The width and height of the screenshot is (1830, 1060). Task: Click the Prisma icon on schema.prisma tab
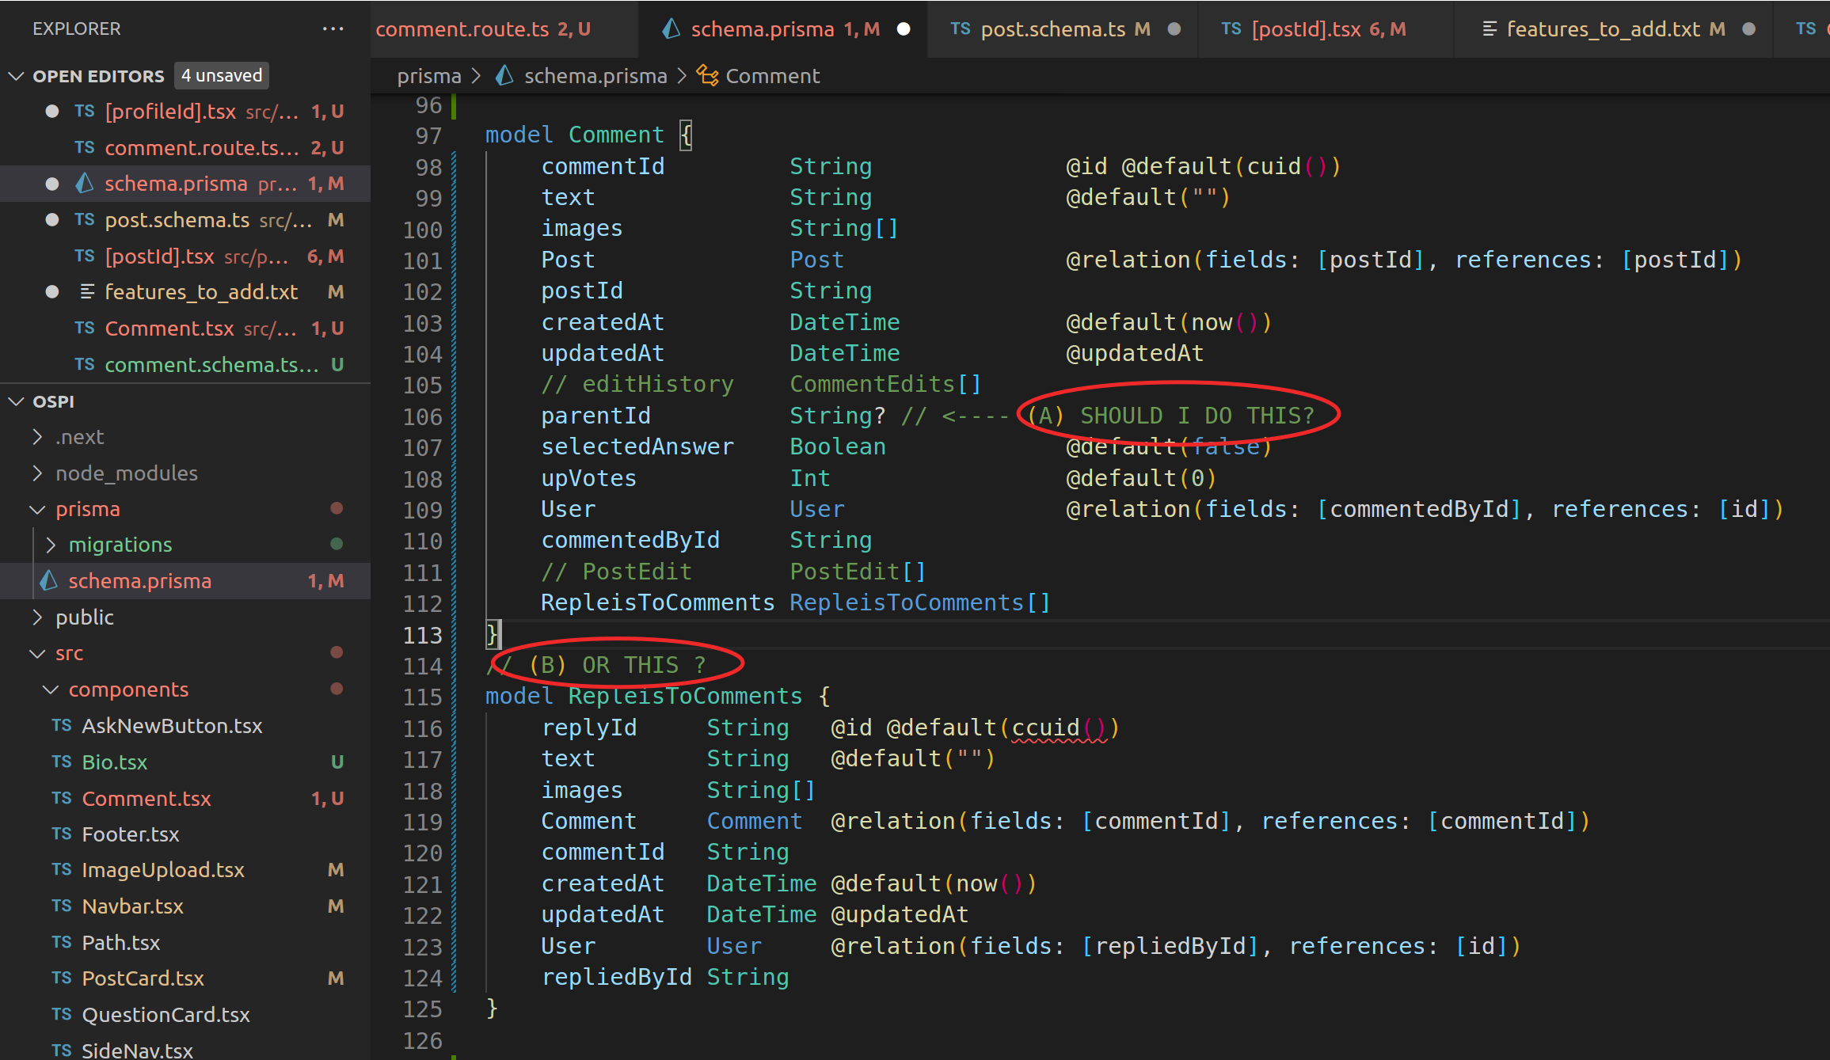click(672, 29)
